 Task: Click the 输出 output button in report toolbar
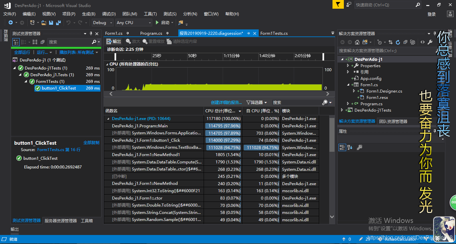pyautogui.click(x=113, y=41)
